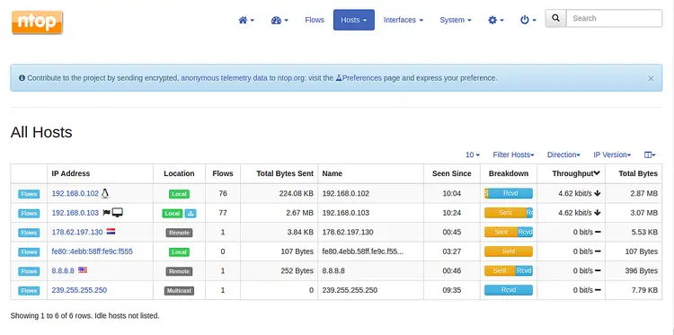This screenshot has height=335, width=674.
Task: Open host 178.62.197.130 link
Action: click(77, 232)
